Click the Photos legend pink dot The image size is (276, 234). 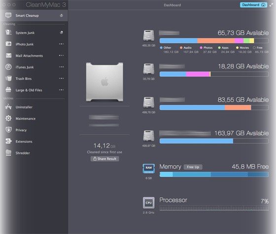[x=201, y=48]
